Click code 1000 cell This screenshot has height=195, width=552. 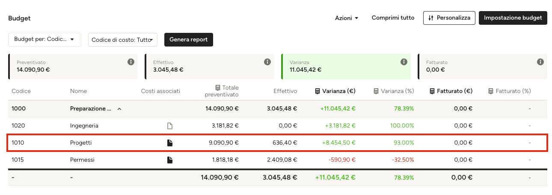coord(18,109)
